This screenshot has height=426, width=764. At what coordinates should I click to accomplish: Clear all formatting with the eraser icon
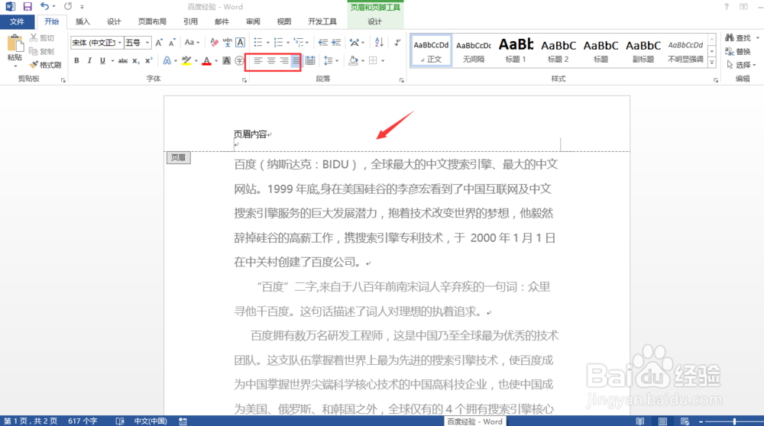click(214, 43)
